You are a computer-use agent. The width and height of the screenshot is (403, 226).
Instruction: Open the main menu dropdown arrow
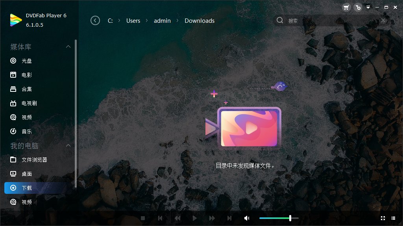point(368,7)
